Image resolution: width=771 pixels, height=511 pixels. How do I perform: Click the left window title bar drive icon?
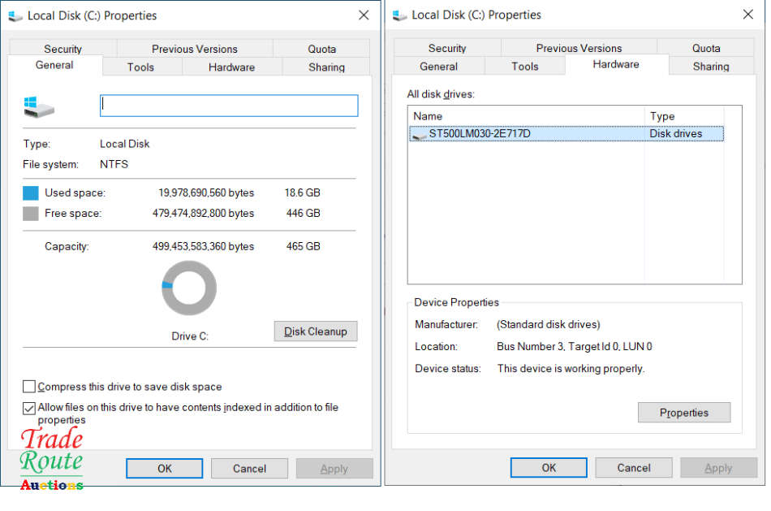click(15, 15)
